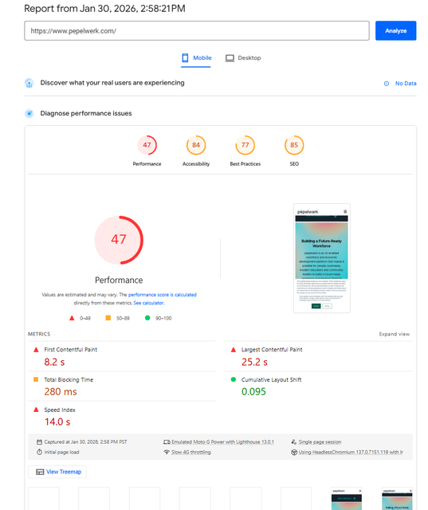Viewport: 428px width, 510px height.
Task: Open the second-to-last filmstrip thumbnail
Action: click(x=347, y=499)
